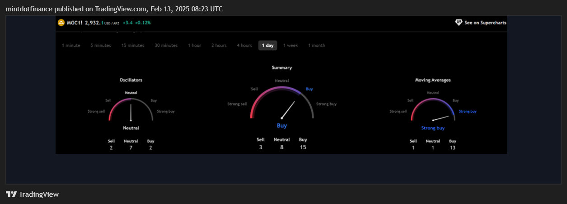Click the highlighted Buy label on Summary gauge

pyautogui.click(x=309, y=89)
